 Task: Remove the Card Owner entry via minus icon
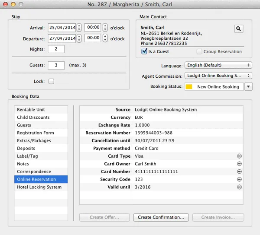point(239,164)
